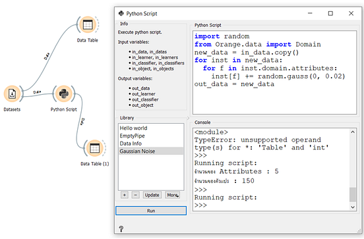This screenshot has height=239, width=364.
Task: Click the console scrollbar thumb
Action: point(353,195)
